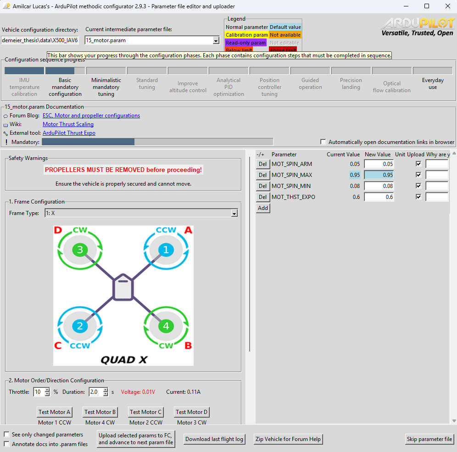Select the Everyday use phase
457x452 pixels.
[x=433, y=83]
